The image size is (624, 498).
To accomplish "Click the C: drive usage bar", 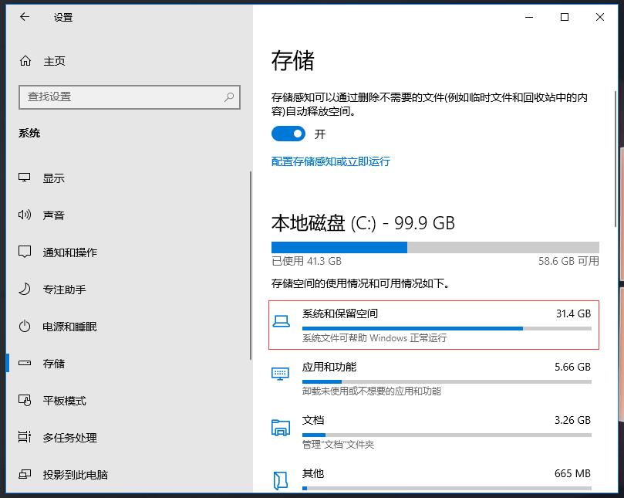I will (x=434, y=247).
